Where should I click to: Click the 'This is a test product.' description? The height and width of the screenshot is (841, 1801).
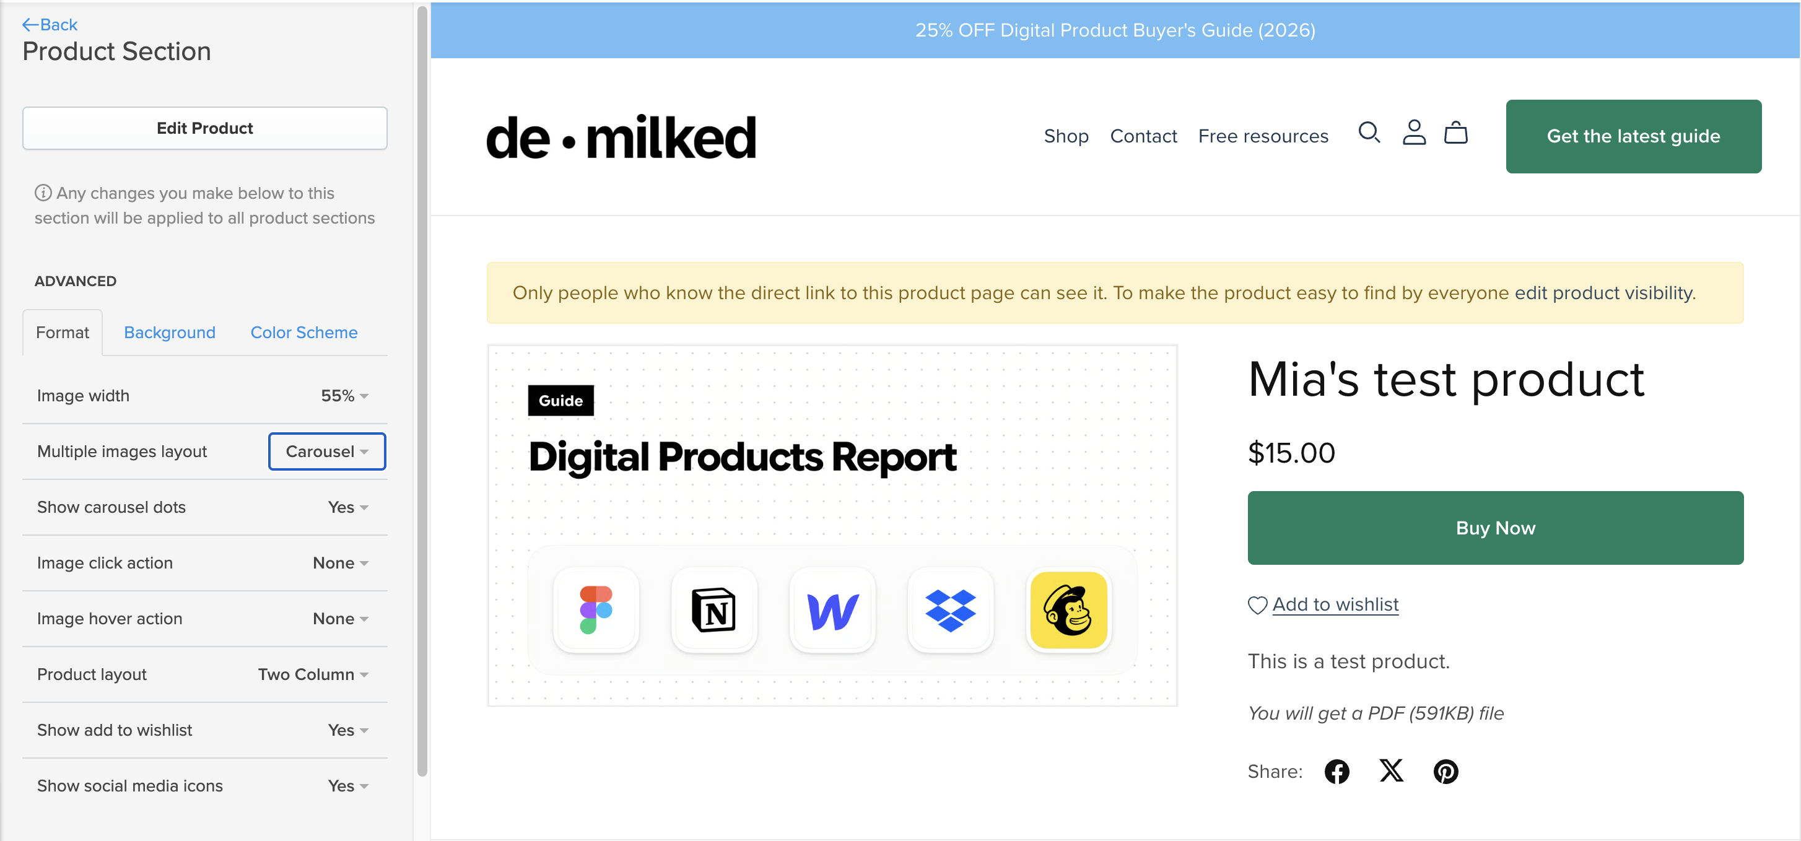pos(1349,661)
